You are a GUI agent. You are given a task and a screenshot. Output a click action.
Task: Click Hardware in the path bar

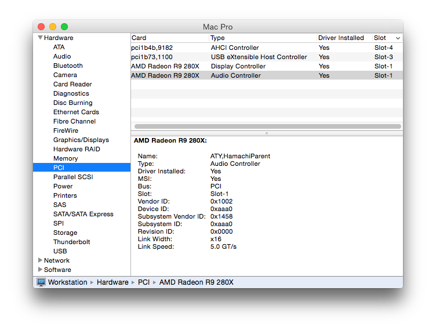(x=112, y=282)
